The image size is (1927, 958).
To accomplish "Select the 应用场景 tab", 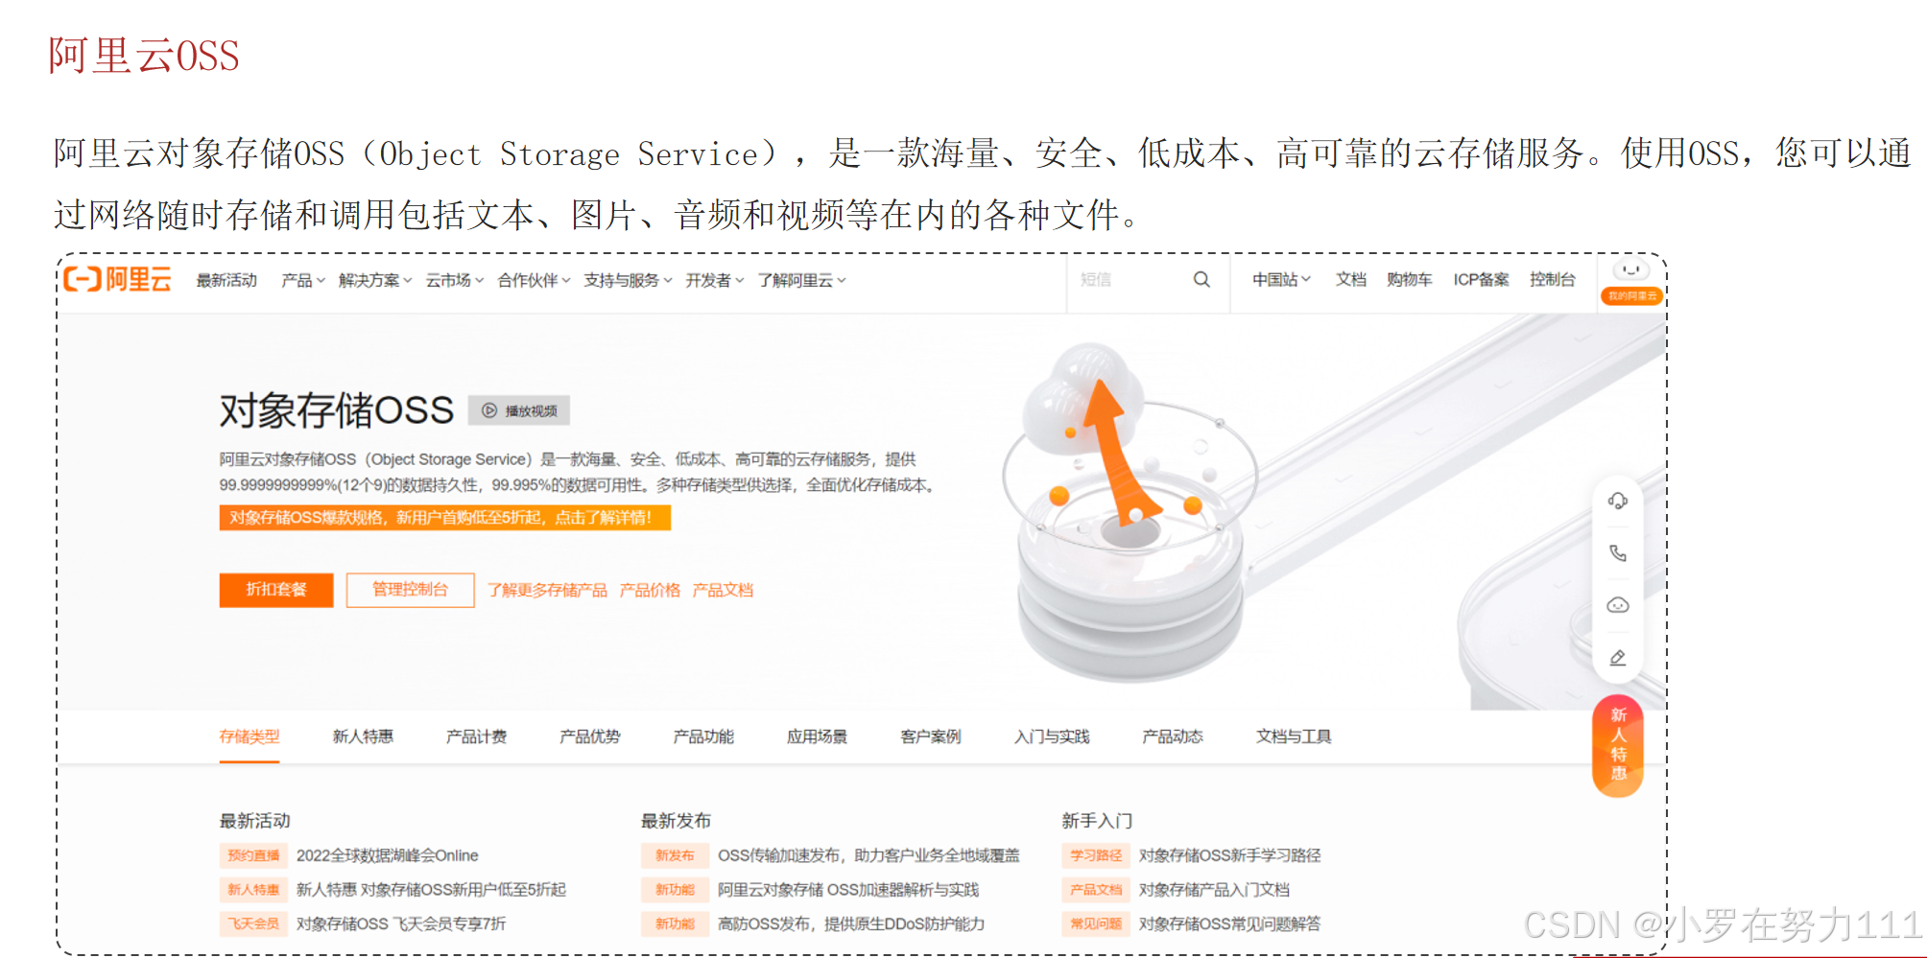I will point(817,736).
